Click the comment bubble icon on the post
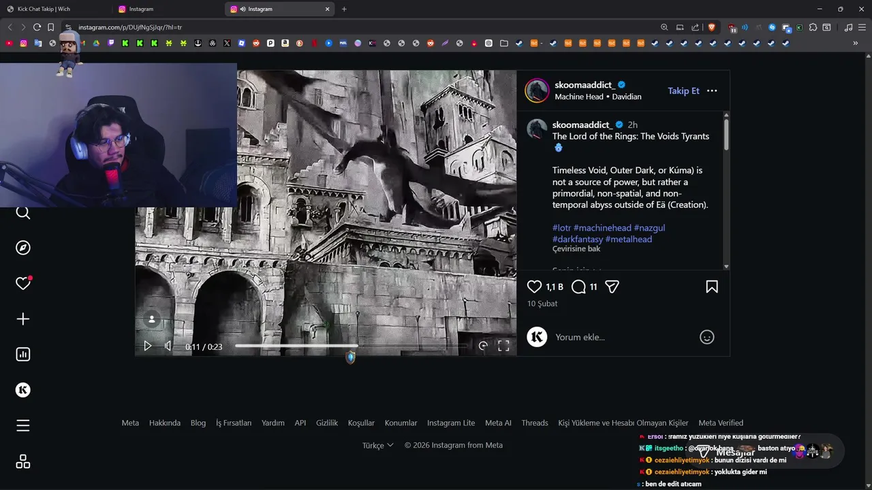The width and height of the screenshot is (872, 490). tap(578, 287)
